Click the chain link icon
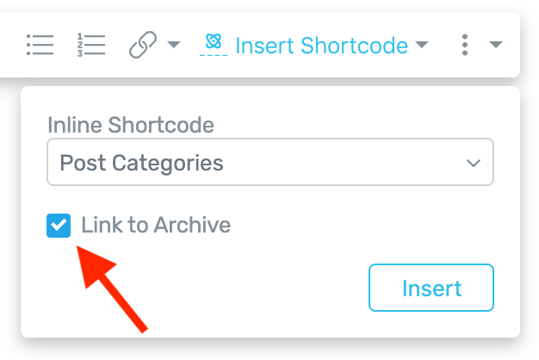The image size is (539, 360). click(143, 45)
